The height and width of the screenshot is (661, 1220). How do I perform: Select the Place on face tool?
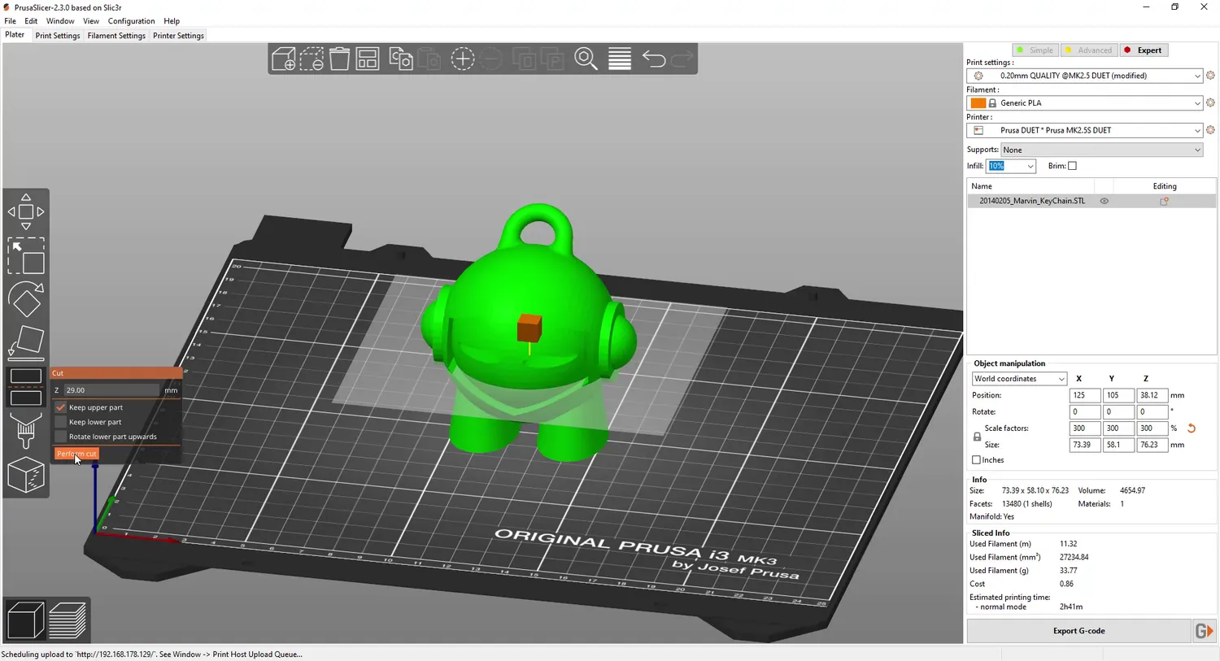click(26, 342)
